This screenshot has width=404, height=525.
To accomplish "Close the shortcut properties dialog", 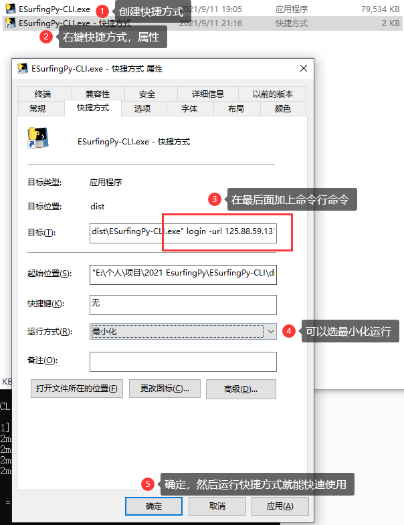I will 304,68.
